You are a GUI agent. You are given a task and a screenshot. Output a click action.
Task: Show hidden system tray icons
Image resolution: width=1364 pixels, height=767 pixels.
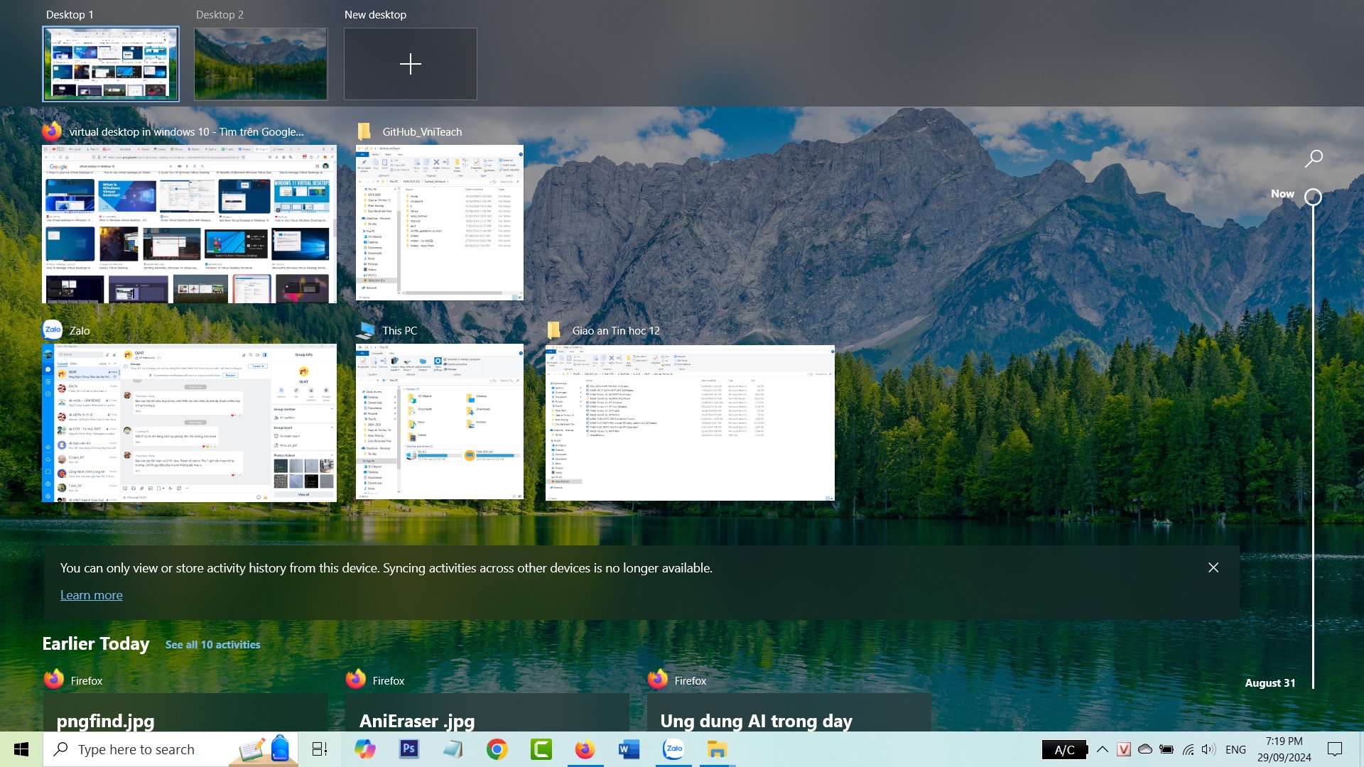tap(1103, 749)
